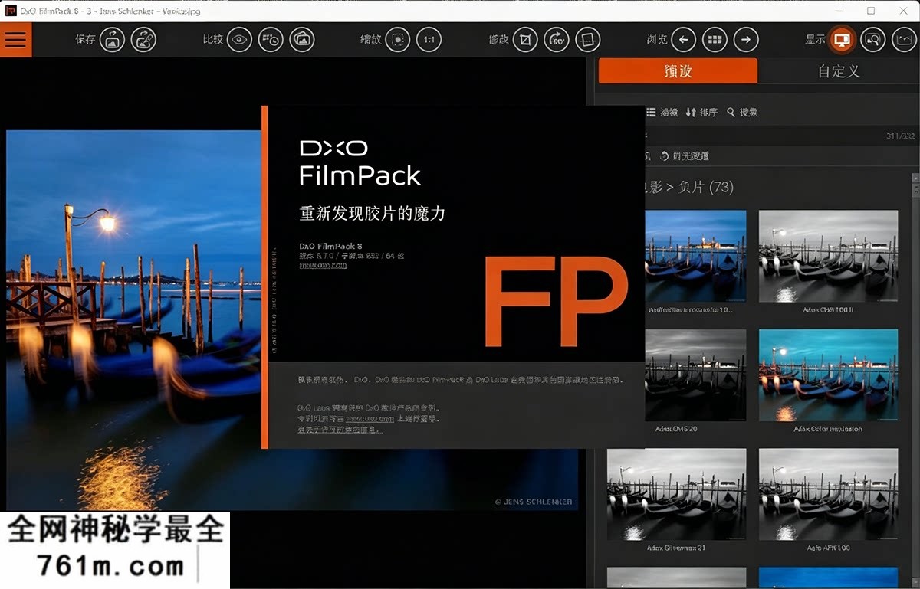Click the side-by-side image comparison icon

[x=302, y=40]
